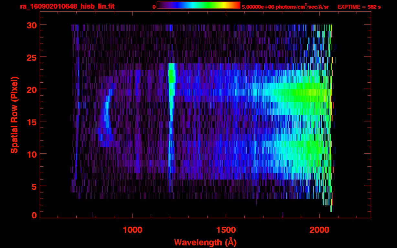Click the x-axis tick label 2000
397x248 pixels.
319,230
